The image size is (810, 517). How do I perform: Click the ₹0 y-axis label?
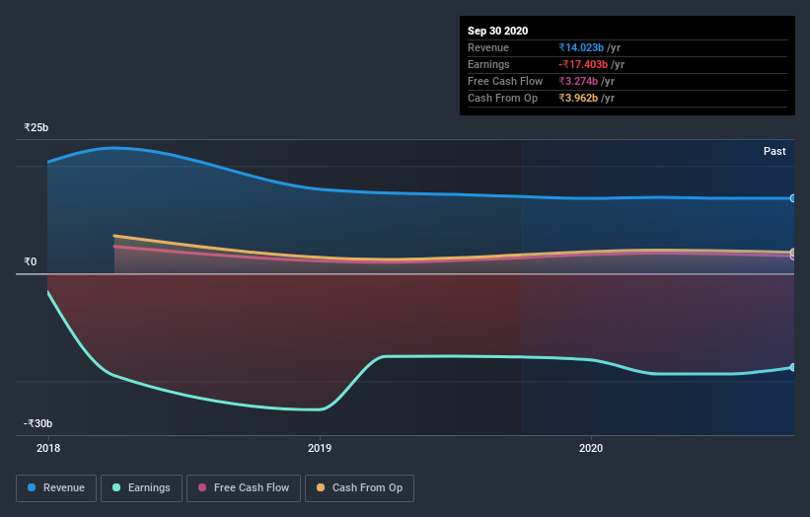pos(30,261)
